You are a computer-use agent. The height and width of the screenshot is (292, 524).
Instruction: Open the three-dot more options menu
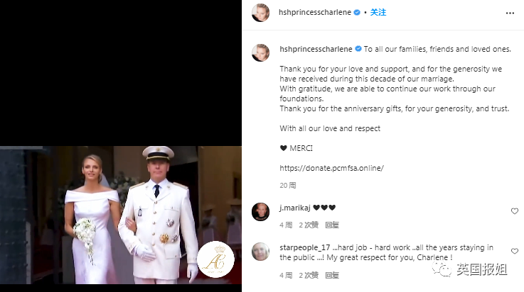coord(510,13)
